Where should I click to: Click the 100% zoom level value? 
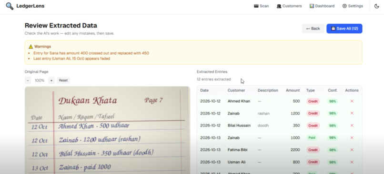coord(40,80)
